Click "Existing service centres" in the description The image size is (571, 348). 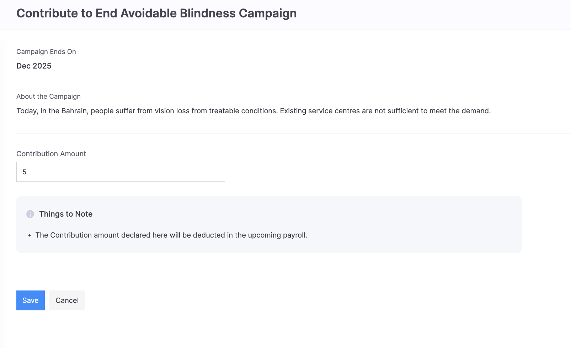tap(320, 111)
